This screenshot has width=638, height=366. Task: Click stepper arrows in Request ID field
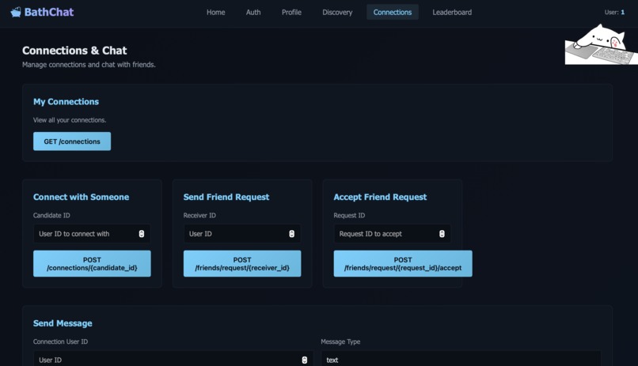[x=442, y=233]
